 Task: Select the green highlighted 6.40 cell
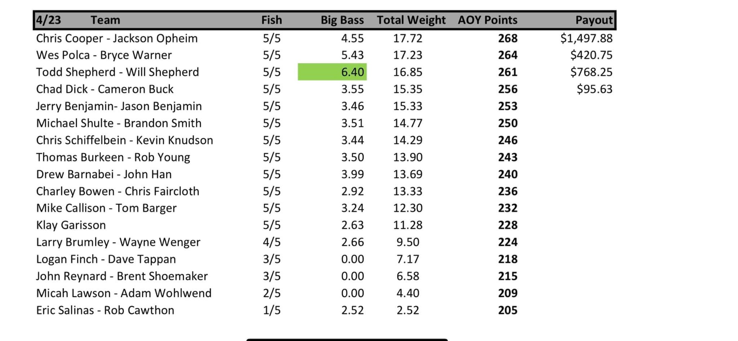(x=332, y=72)
